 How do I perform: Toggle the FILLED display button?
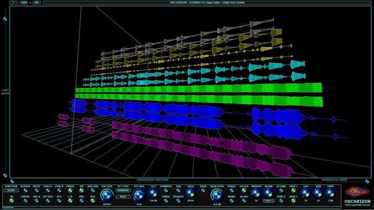[244, 190]
